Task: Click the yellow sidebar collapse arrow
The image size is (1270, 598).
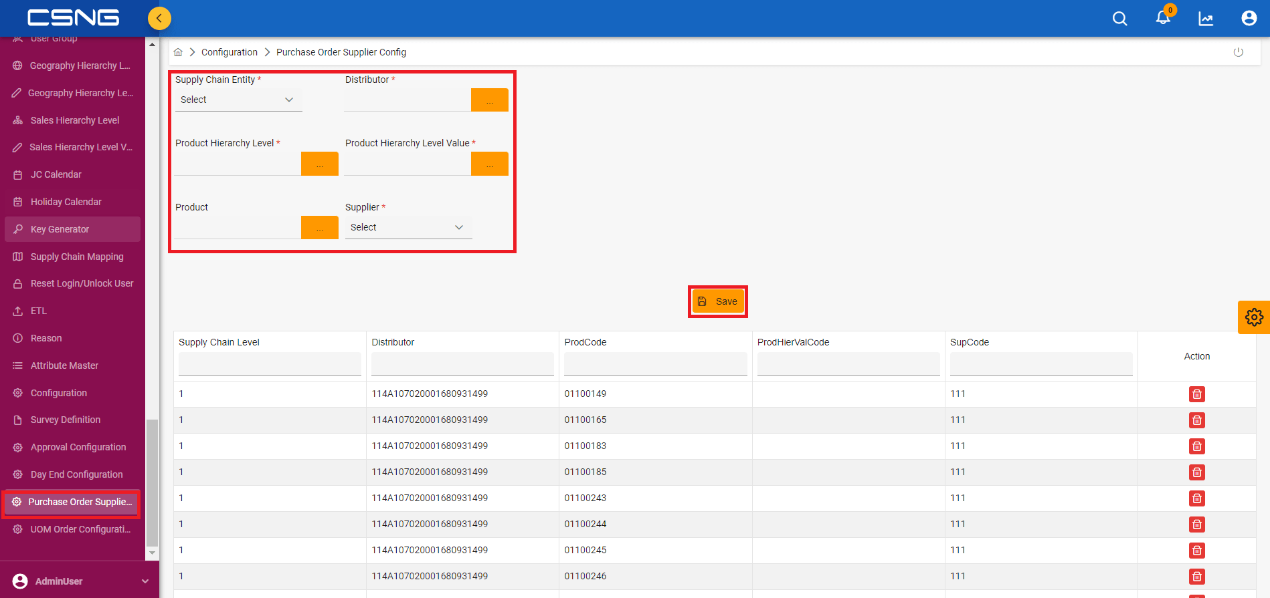Action: click(x=159, y=18)
